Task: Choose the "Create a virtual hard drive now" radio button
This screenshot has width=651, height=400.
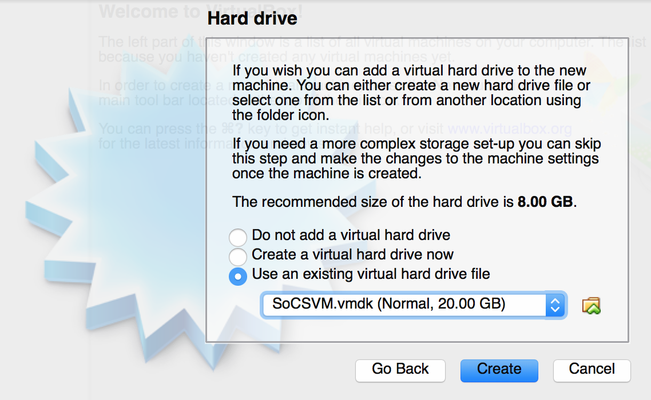Action: coord(237,256)
